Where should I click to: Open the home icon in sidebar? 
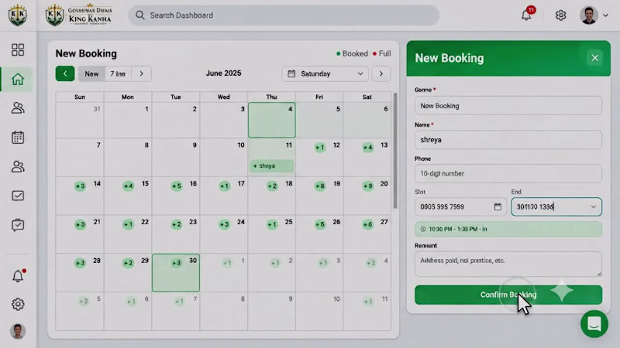[18, 80]
